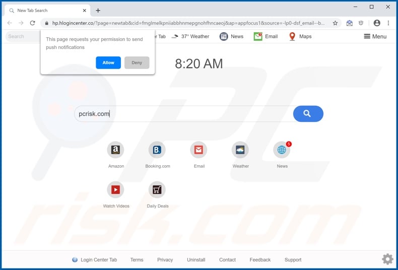Click the browser address bar URL

pos(188,23)
